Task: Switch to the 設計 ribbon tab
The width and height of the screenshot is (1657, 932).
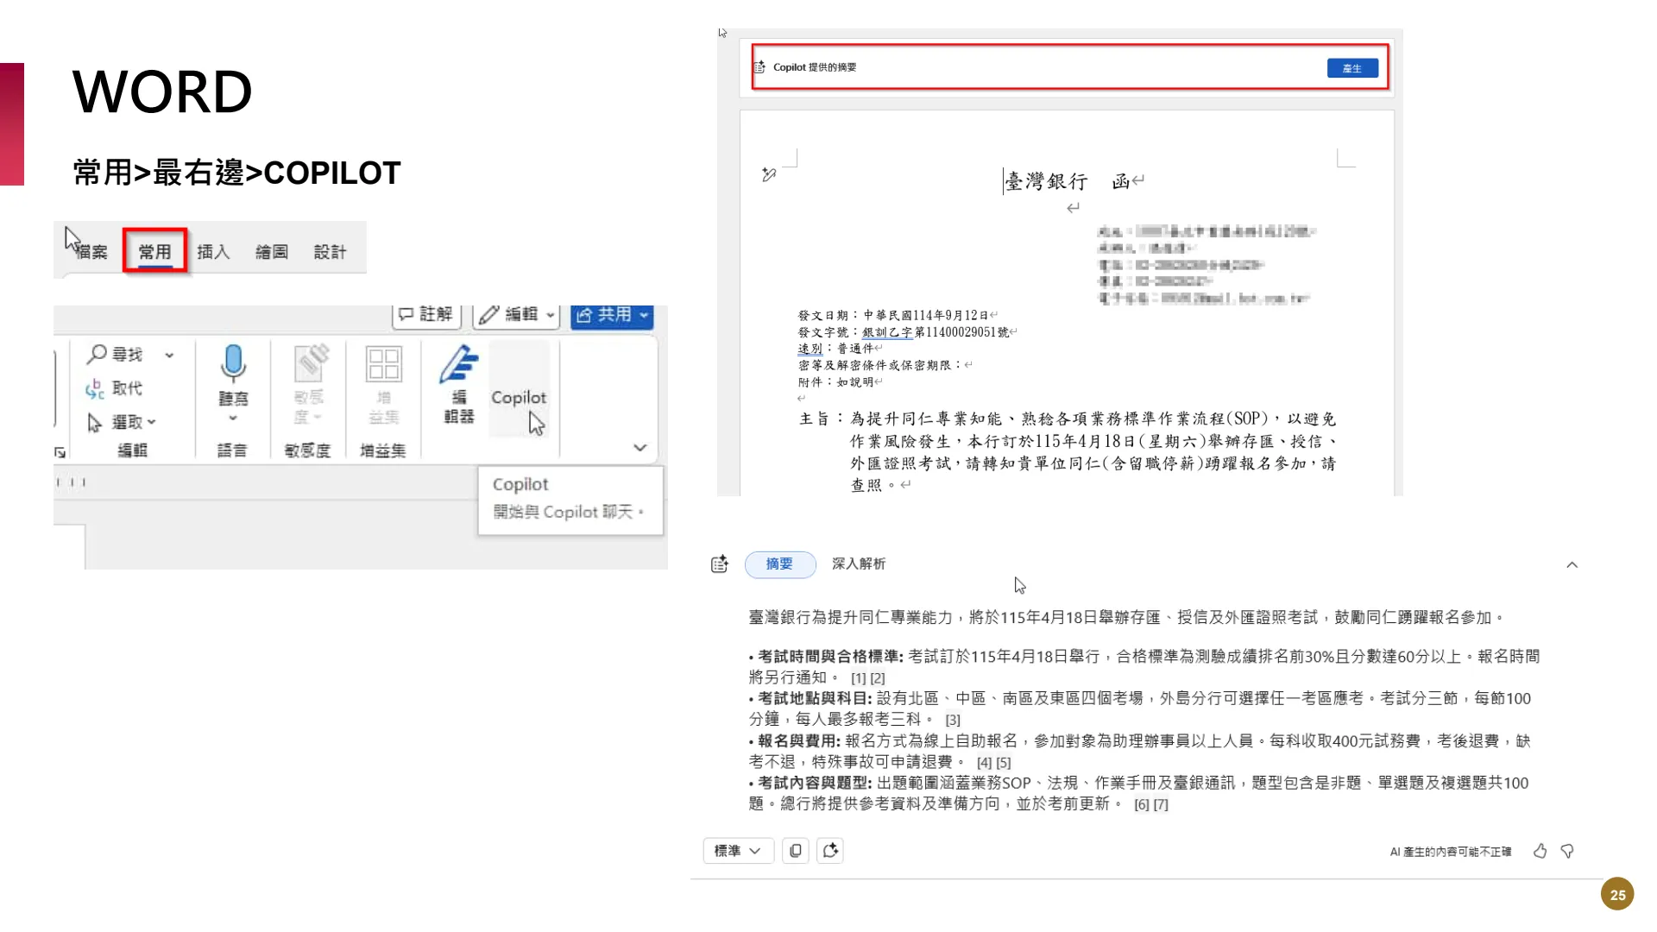Action: point(331,252)
